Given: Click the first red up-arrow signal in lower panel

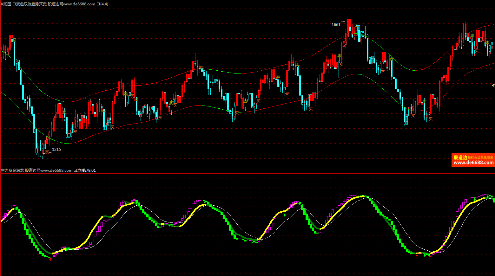Looking at the screenshot, I should [x=51, y=260].
